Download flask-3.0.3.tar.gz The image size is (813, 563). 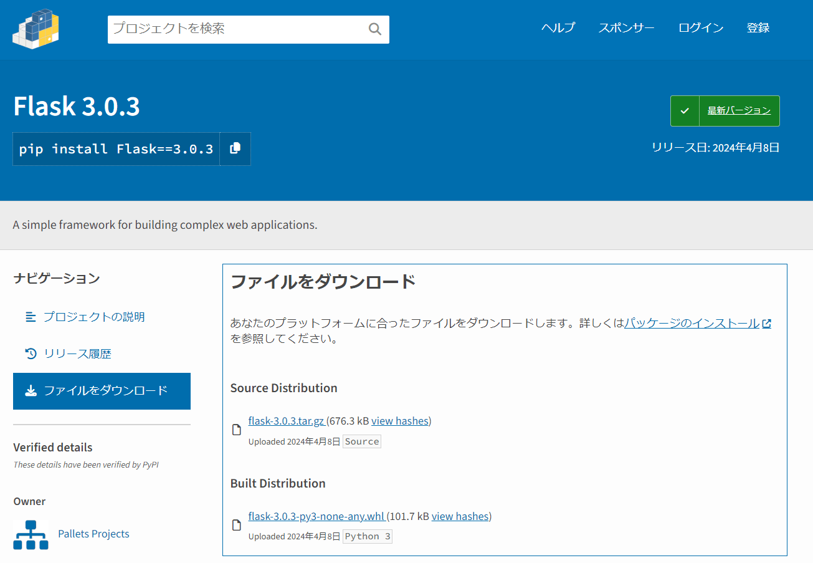tap(286, 421)
